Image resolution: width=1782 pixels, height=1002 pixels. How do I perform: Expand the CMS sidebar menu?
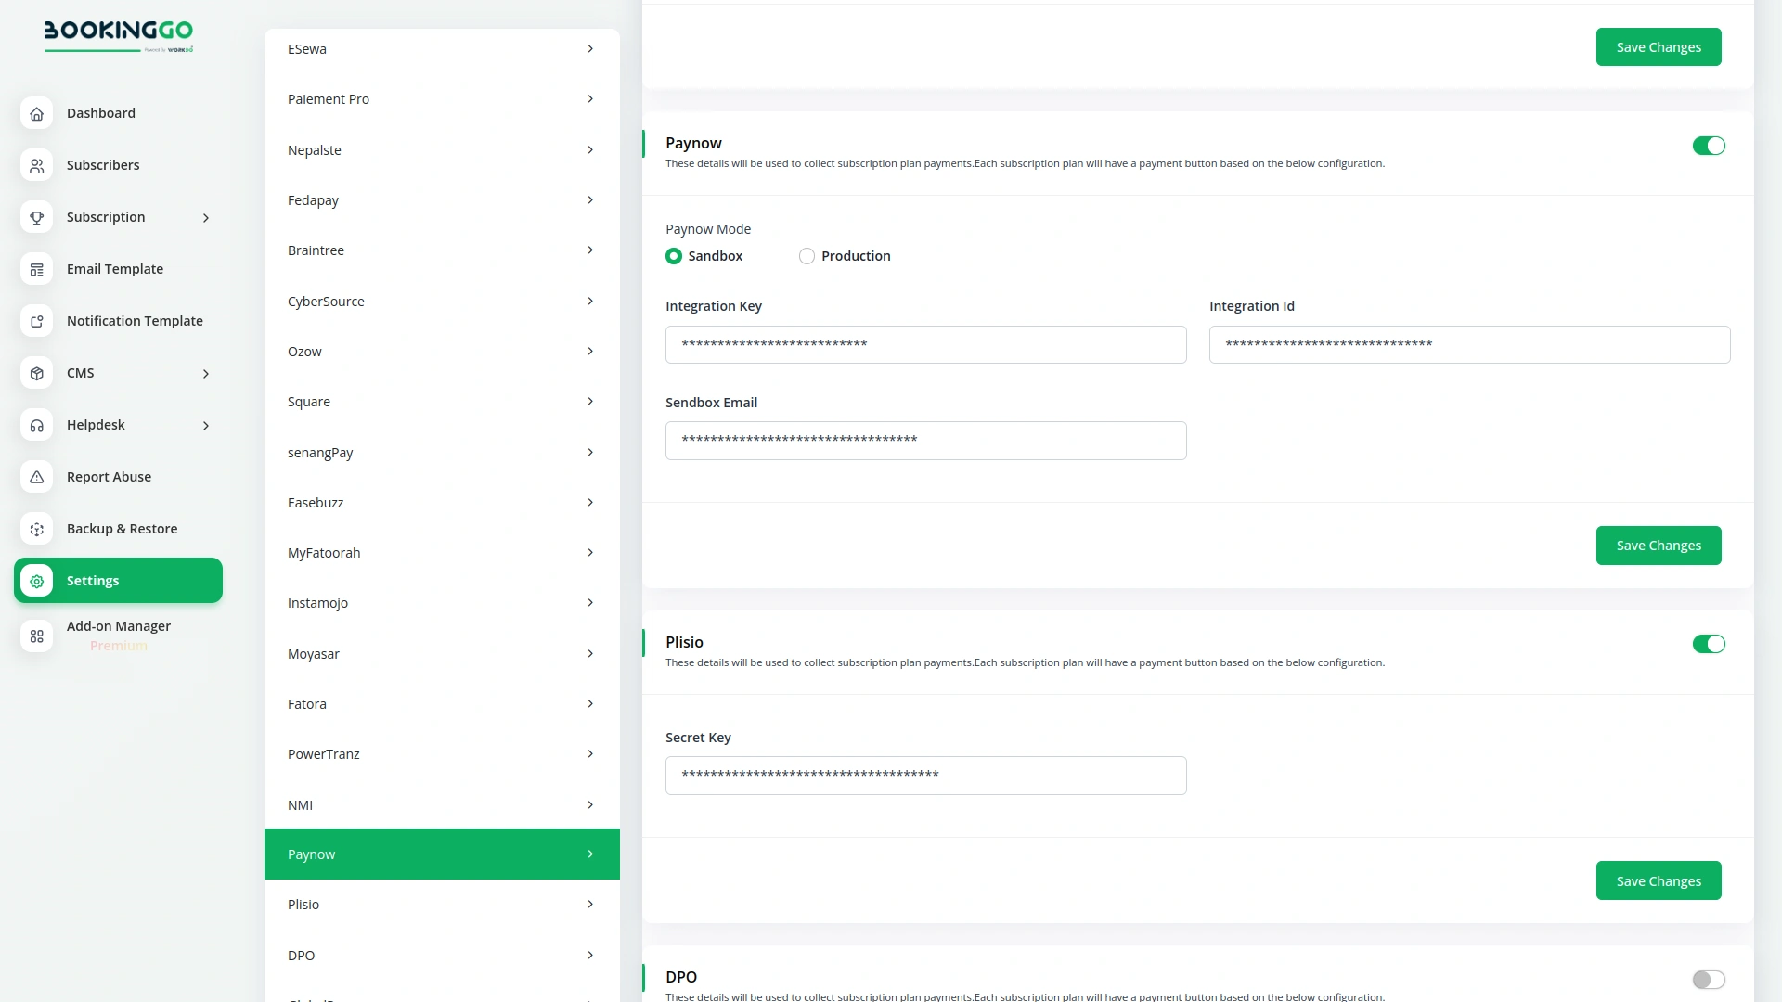205,373
